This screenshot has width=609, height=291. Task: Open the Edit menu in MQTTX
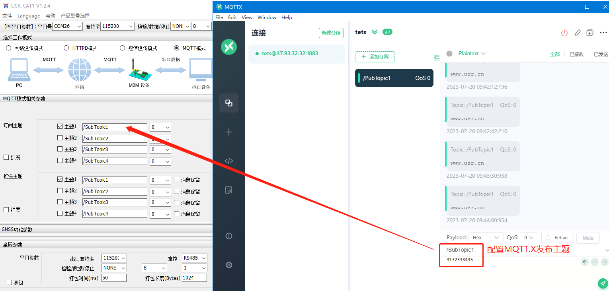(x=232, y=17)
